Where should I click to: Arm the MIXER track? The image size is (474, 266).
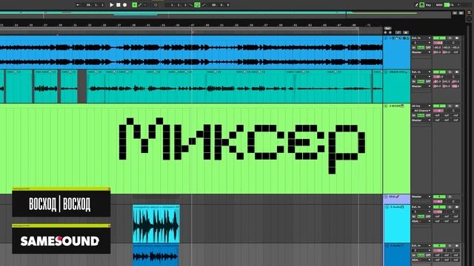(457, 106)
